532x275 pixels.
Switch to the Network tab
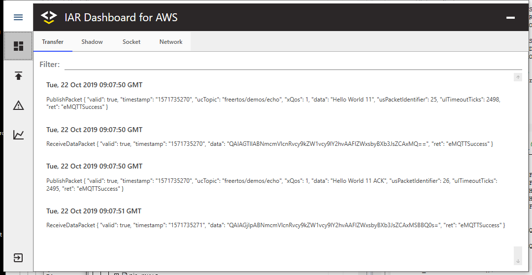click(170, 42)
